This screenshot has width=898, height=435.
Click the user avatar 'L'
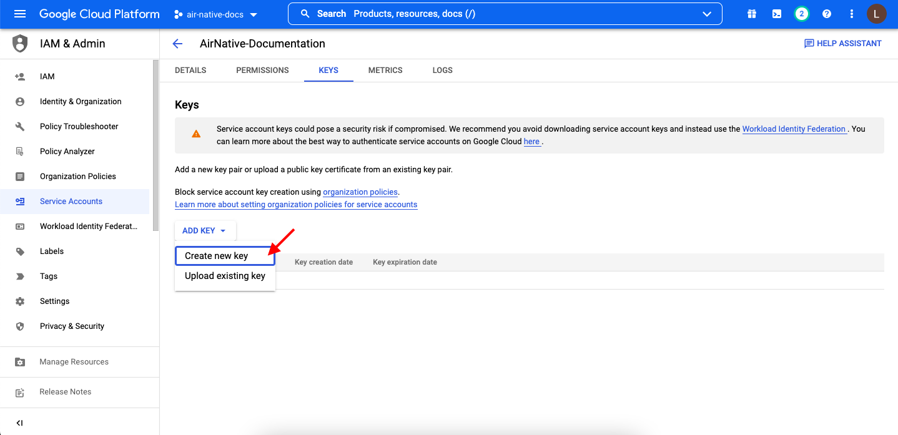click(877, 14)
